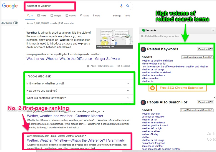The height and width of the screenshot is (152, 216).
Task: Click the Free SEO Chrome Extension banner
Action: (x=178, y=88)
